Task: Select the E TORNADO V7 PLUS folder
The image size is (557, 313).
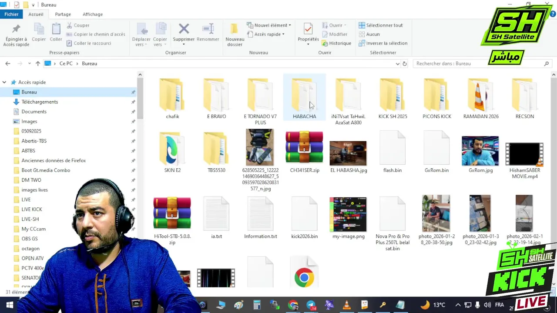Action: (260, 101)
